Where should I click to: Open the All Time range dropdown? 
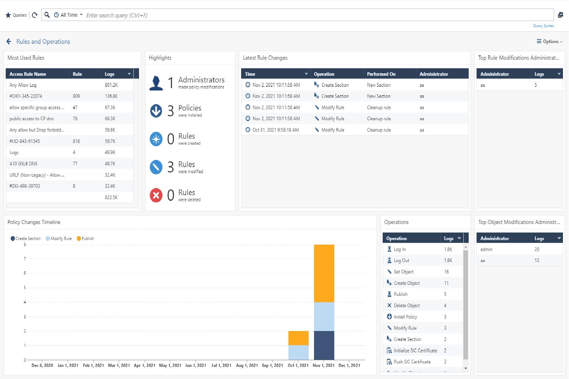click(69, 15)
